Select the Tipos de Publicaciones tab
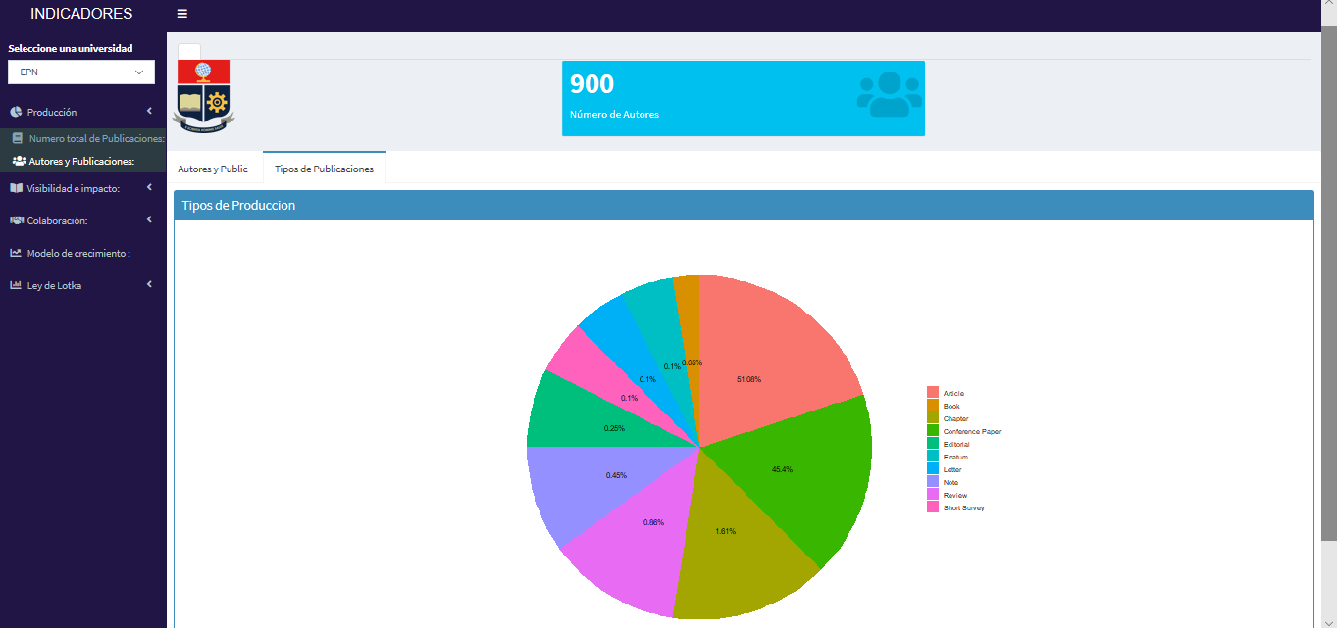Screen dimensions: 1337x628 click(x=324, y=169)
